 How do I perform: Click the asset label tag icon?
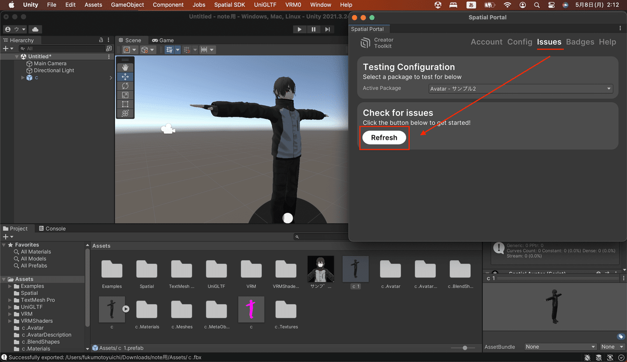point(620,337)
